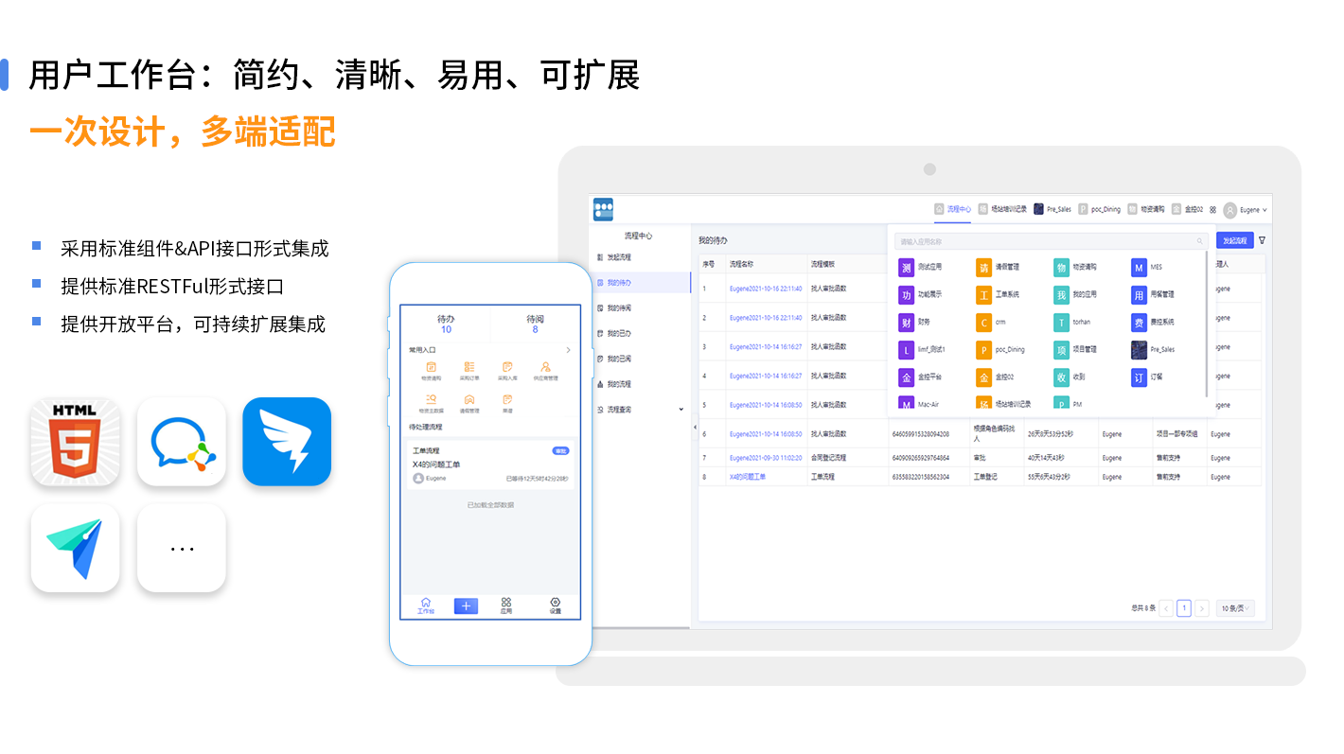Click the HTML5 platform icon
This screenshot has height=754, width=1344.
[76, 442]
